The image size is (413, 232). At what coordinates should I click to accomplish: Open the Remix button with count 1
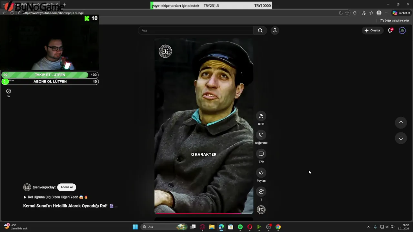pyautogui.click(x=261, y=192)
